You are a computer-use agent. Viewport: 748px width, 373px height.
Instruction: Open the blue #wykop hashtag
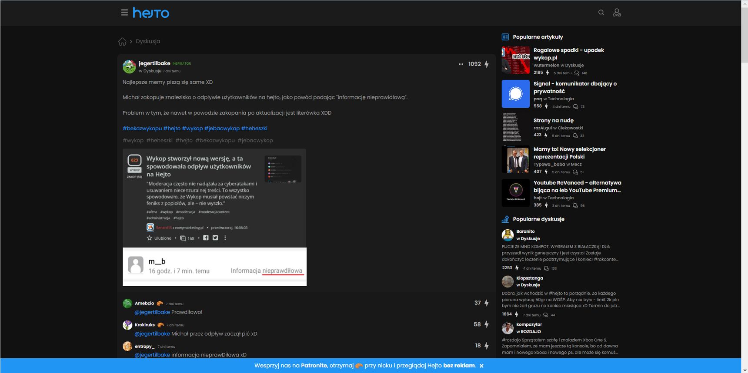192,129
